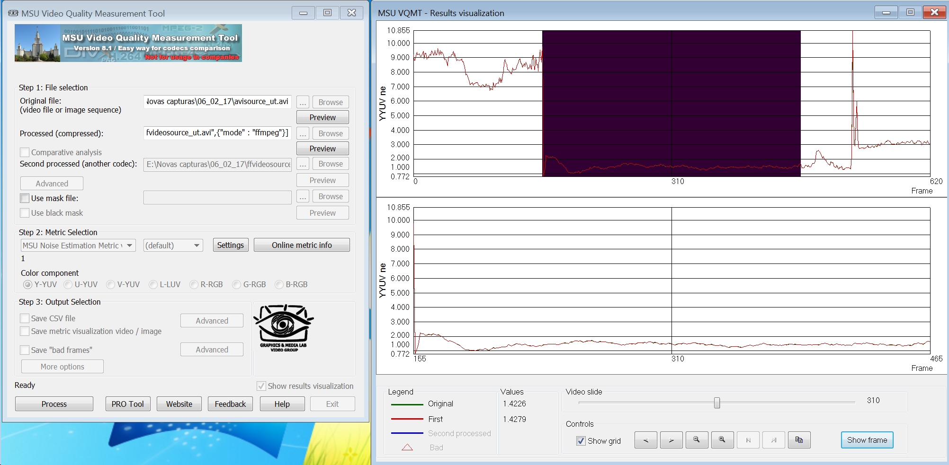The width and height of the screenshot is (949, 465).
Task: Copy graph to clipboard icon
Action: point(799,440)
